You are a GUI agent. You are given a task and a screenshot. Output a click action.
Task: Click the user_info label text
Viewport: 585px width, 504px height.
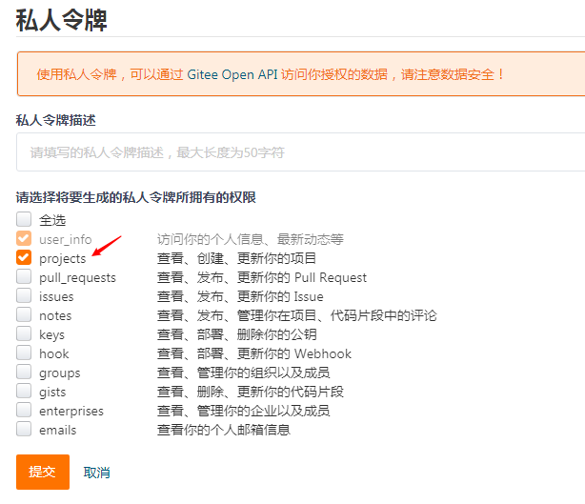(x=66, y=239)
